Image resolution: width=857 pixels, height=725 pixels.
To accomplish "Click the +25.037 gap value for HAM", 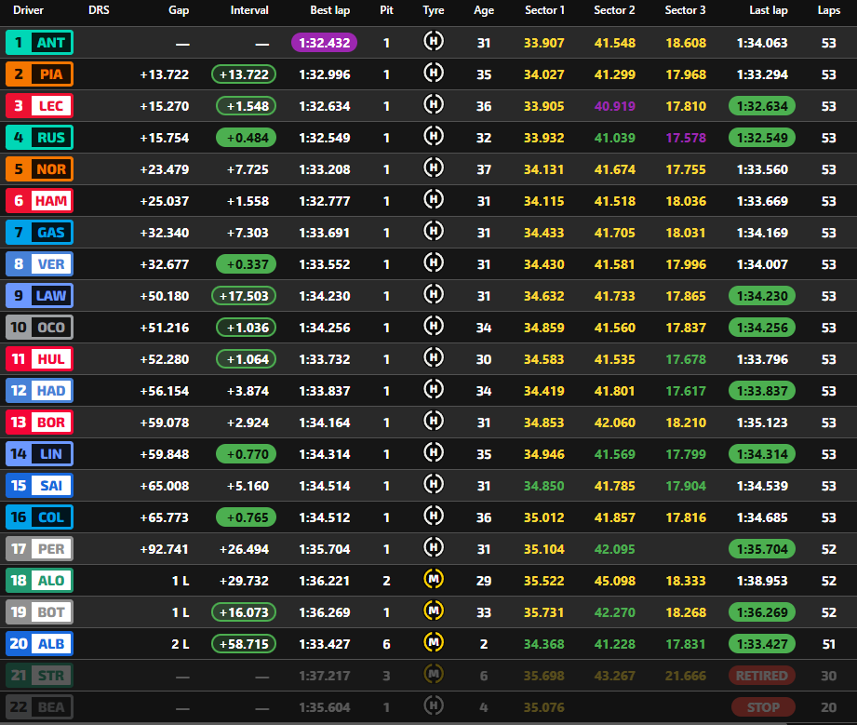I will click(164, 201).
